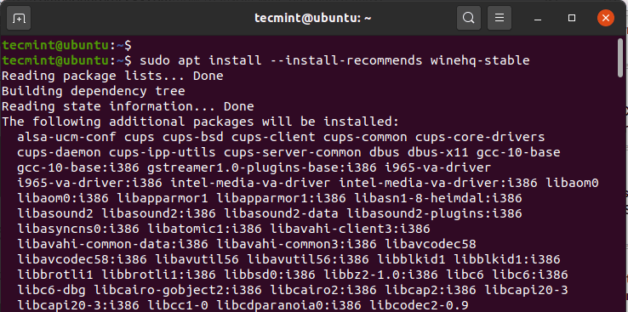This screenshot has height=312, width=628.
Task: Open the hamburger menu in header bar
Action: tap(499, 18)
